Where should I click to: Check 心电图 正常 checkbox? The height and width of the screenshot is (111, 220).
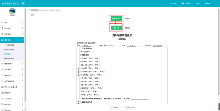92,68
